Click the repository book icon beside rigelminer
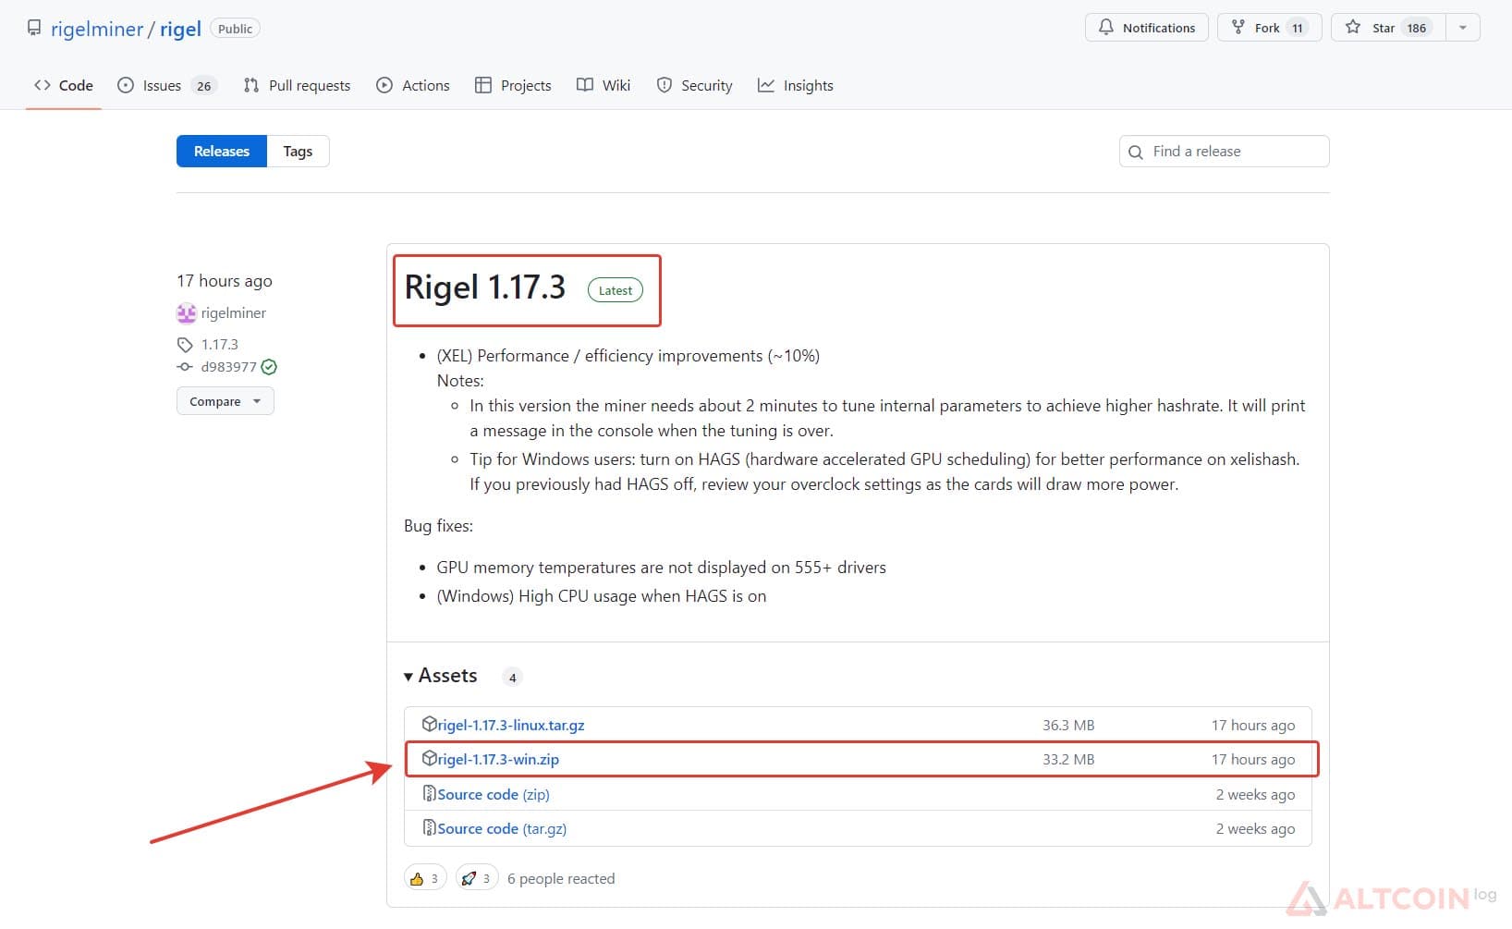 coord(34,28)
